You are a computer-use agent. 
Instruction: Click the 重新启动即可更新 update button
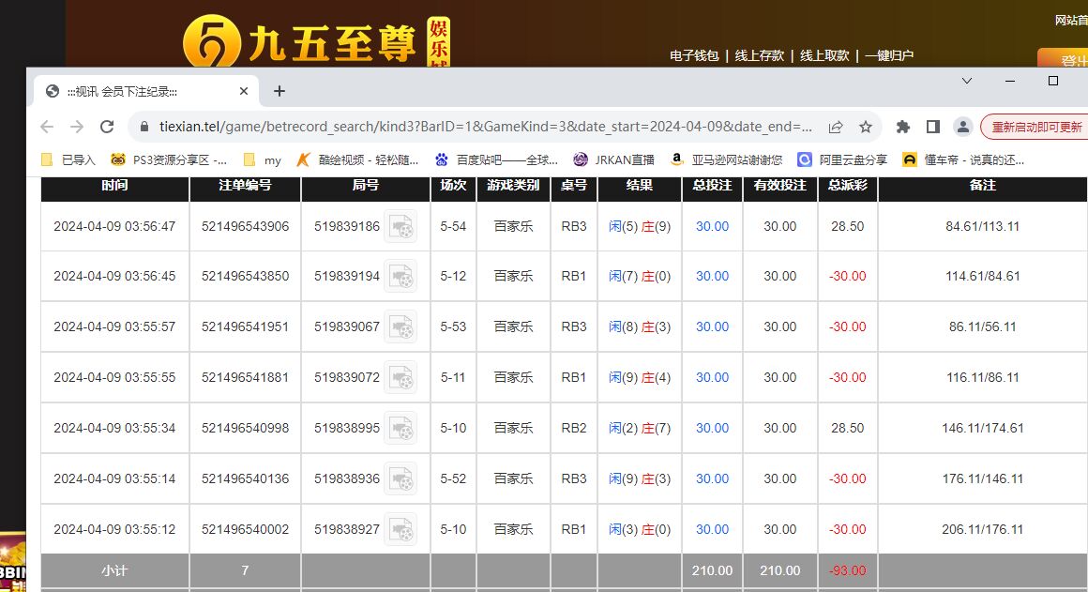(1036, 127)
